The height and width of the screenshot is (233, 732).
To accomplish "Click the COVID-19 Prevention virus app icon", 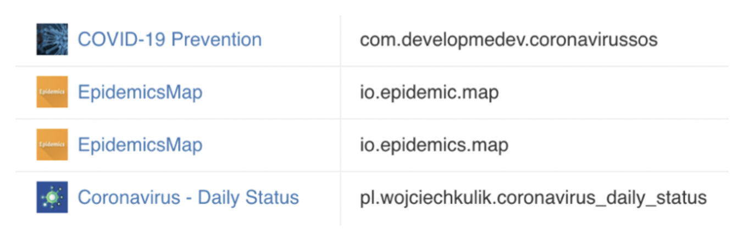I will pyautogui.click(x=52, y=40).
